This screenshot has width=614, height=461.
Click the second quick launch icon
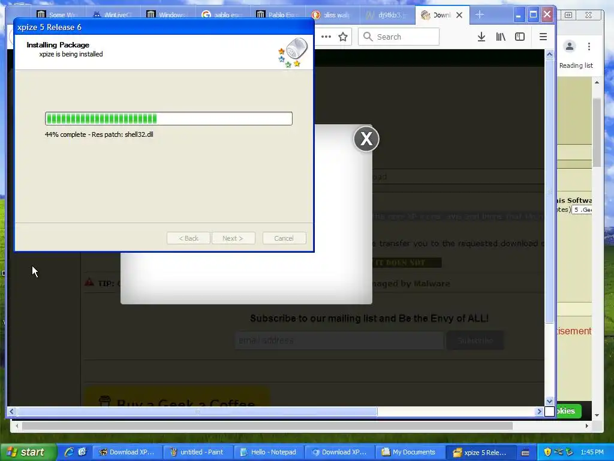pyautogui.click(x=82, y=452)
